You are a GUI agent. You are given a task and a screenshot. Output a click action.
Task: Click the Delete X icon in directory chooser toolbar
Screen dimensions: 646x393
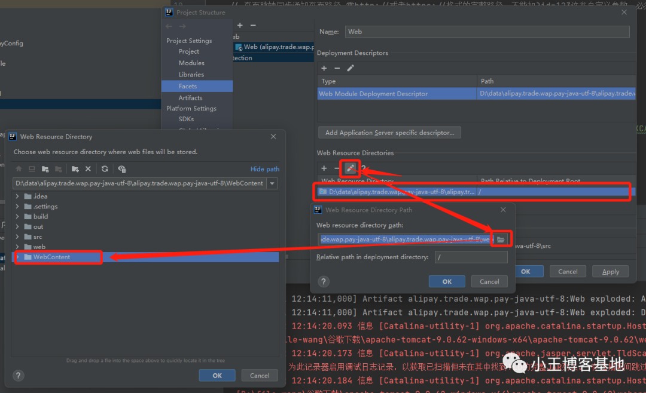(88, 169)
